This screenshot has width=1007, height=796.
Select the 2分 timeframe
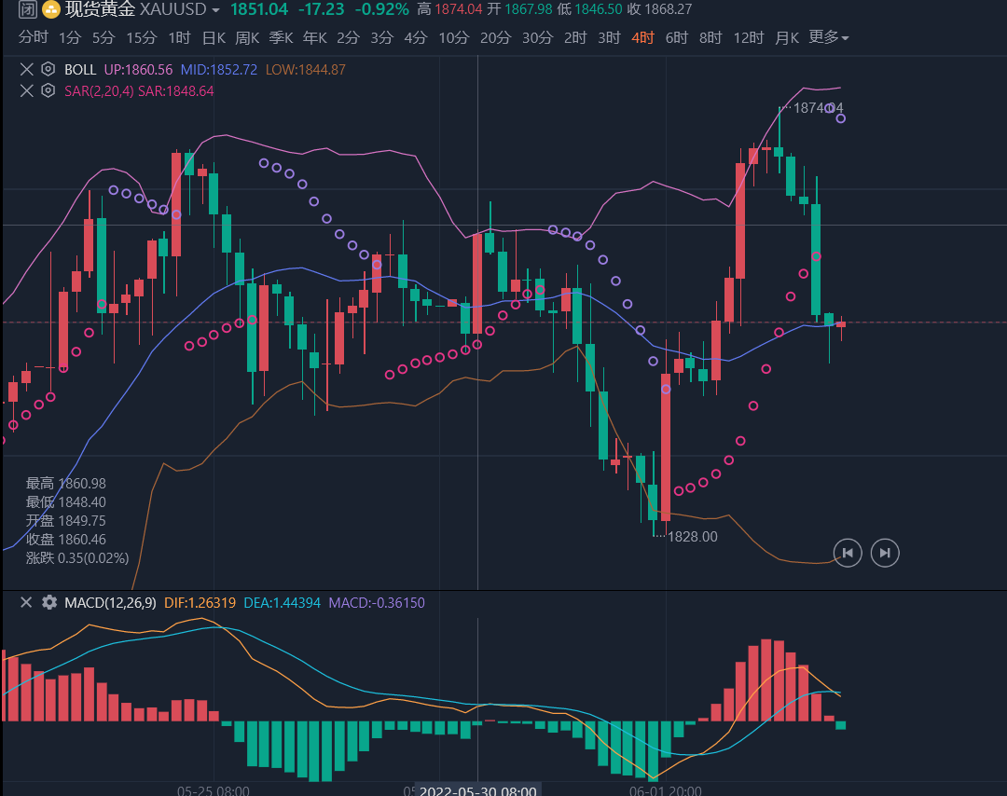coord(348,38)
